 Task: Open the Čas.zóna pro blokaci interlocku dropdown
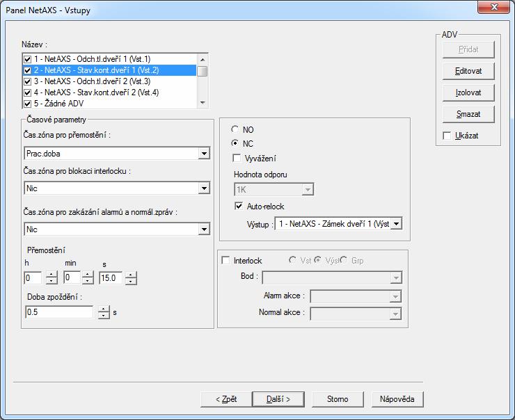(x=204, y=188)
